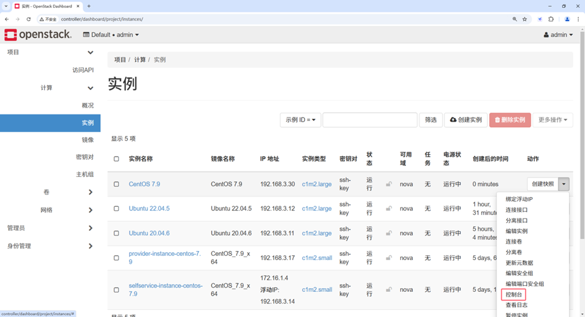This screenshot has height=317, width=585.
Task: Open the browser extensions puzzle icon
Action: coord(551,19)
